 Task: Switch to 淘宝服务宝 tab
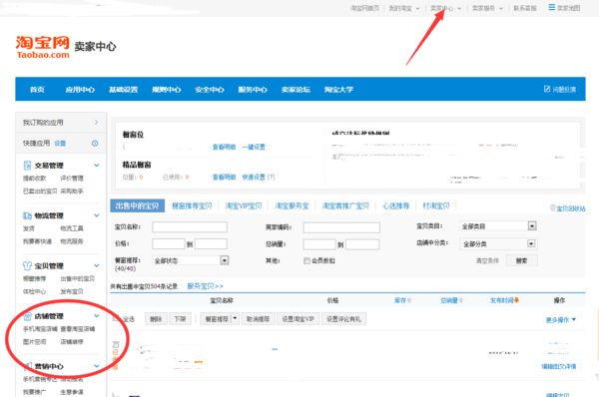(292, 206)
